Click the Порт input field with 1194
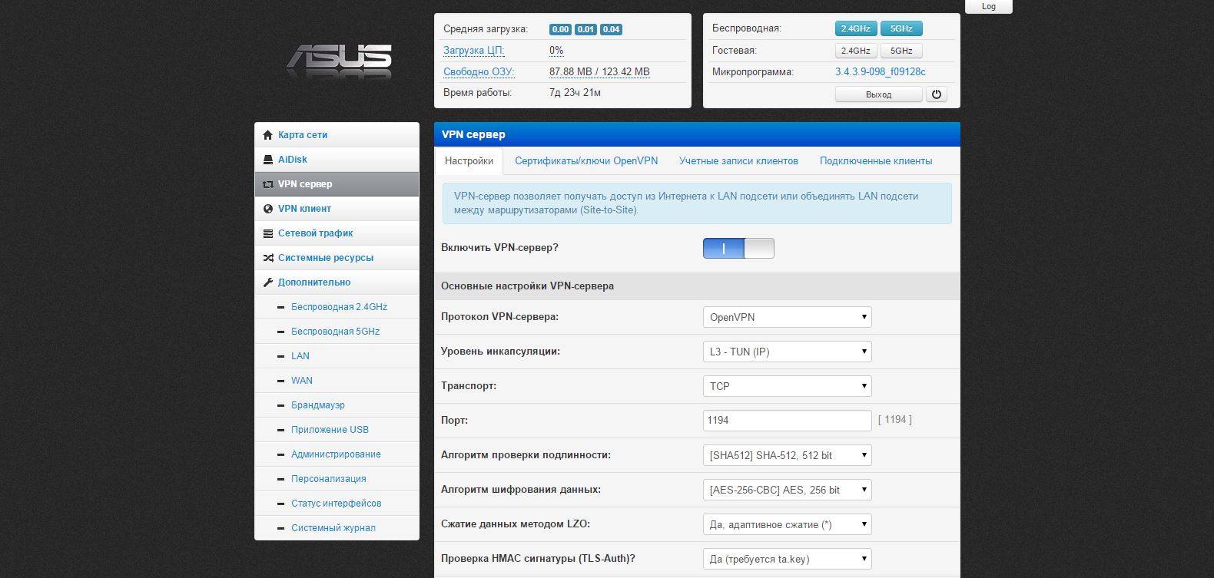The width and height of the screenshot is (1214, 578). click(x=788, y=421)
